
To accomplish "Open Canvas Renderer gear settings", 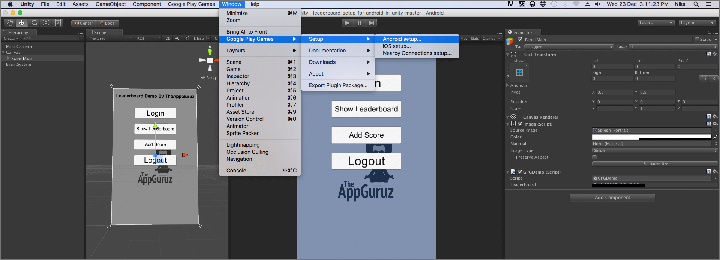I will coord(715,117).
